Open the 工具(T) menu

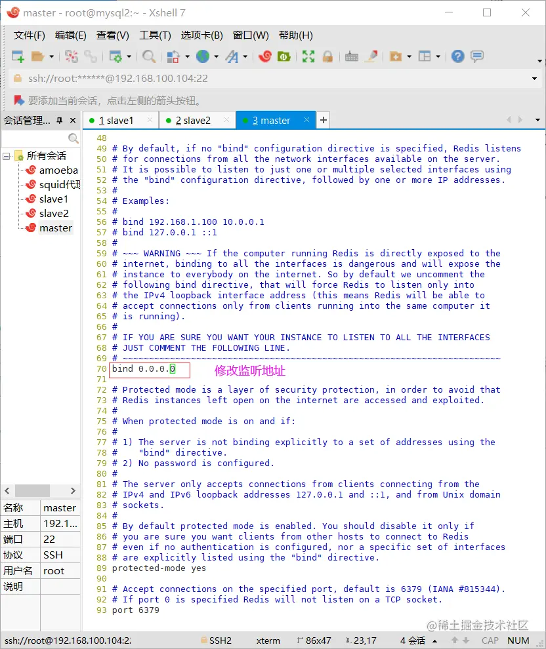point(155,35)
